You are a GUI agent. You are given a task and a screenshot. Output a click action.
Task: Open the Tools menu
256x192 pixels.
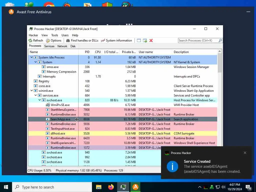54,35
